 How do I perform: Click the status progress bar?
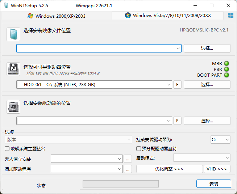tap(121, 184)
